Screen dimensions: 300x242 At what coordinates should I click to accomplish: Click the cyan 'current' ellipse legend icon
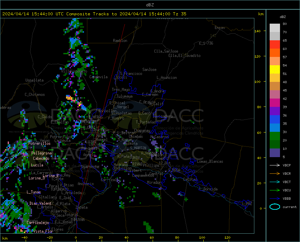[275, 207]
